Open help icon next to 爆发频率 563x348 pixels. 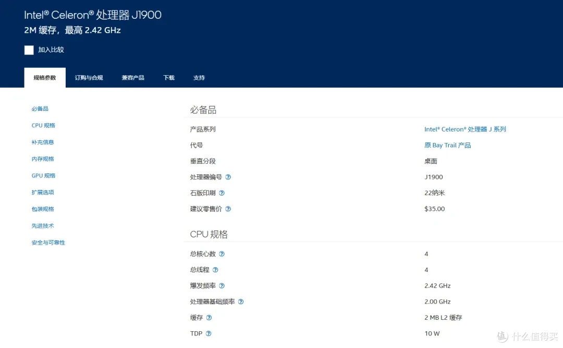coord(222,286)
